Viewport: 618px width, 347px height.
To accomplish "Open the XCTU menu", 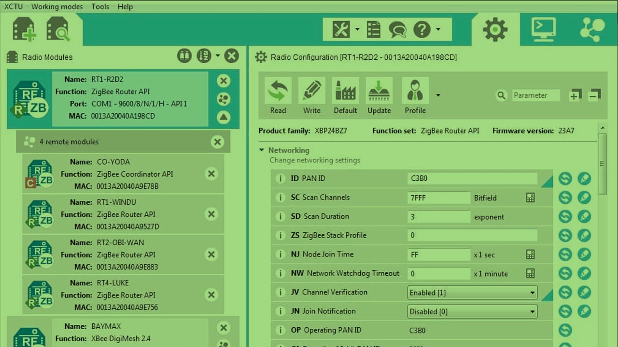I will (13, 7).
